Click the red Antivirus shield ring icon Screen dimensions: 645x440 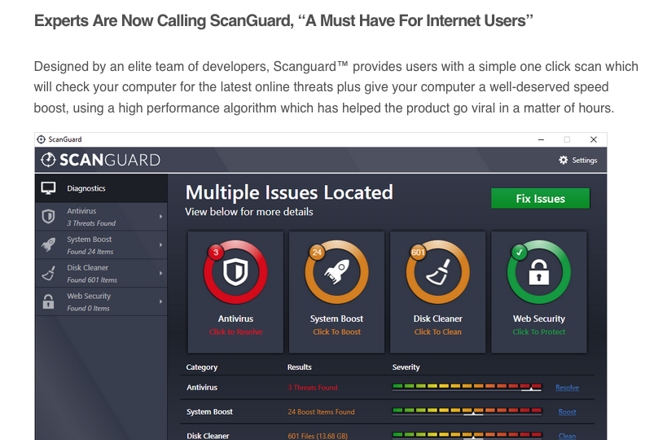(x=235, y=272)
